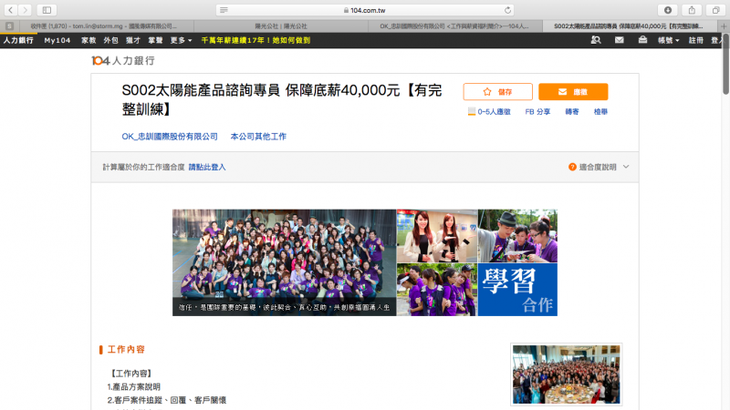Switch to the 陽光公社 tab
This screenshot has height=410, width=730.
point(281,26)
